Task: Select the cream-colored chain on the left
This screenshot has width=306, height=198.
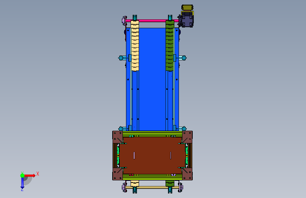Action: point(135,45)
